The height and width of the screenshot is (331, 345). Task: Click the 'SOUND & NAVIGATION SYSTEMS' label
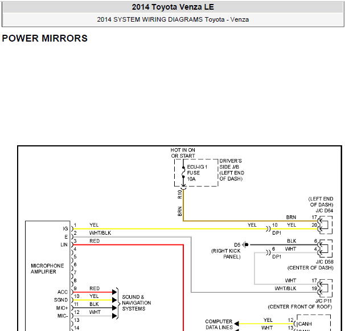137,303
